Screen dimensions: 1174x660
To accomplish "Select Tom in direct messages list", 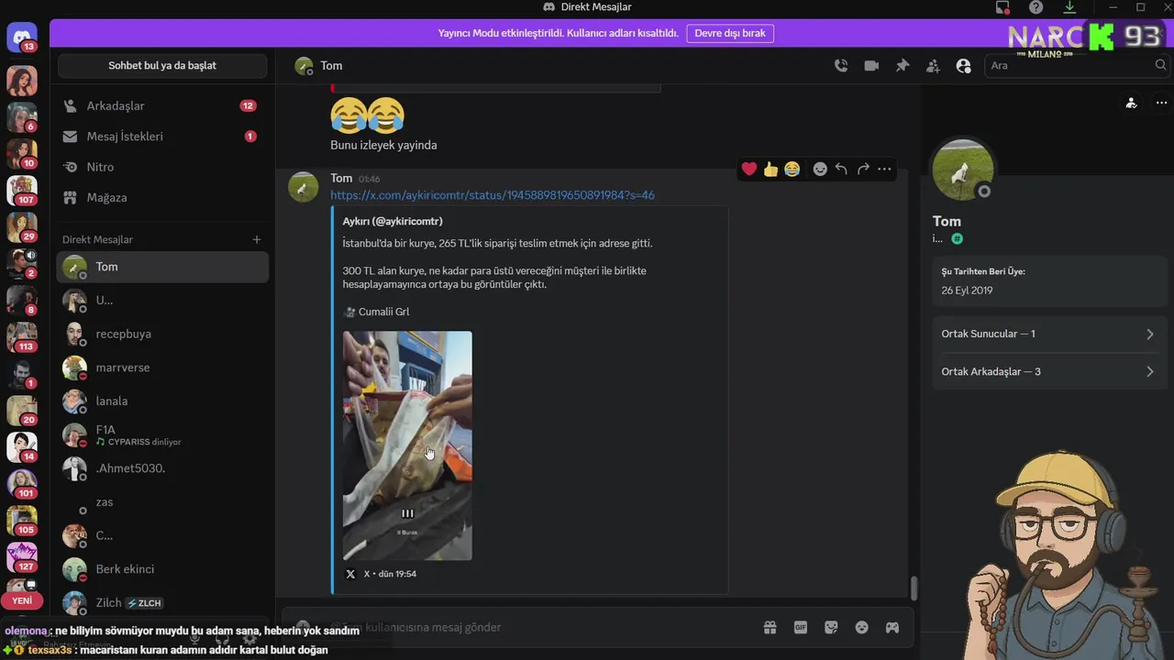I will 162,267.
